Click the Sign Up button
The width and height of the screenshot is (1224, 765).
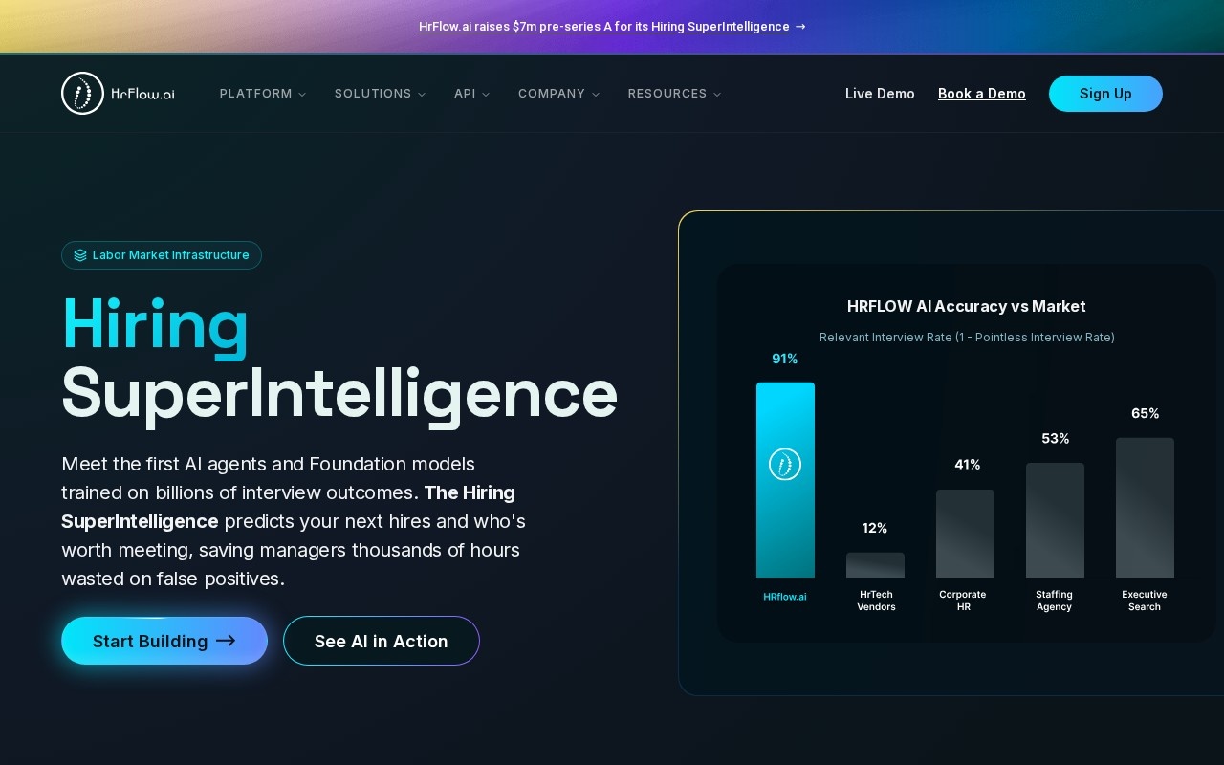tap(1105, 94)
